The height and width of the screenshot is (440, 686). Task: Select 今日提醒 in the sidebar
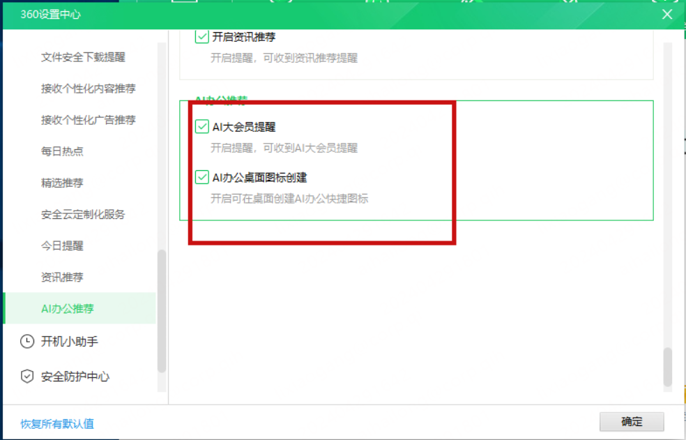point(62,245)
